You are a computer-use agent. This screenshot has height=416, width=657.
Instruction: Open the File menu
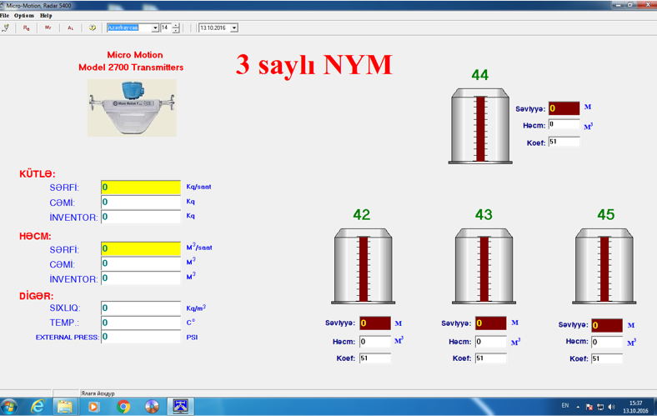[x=5, y=16]
